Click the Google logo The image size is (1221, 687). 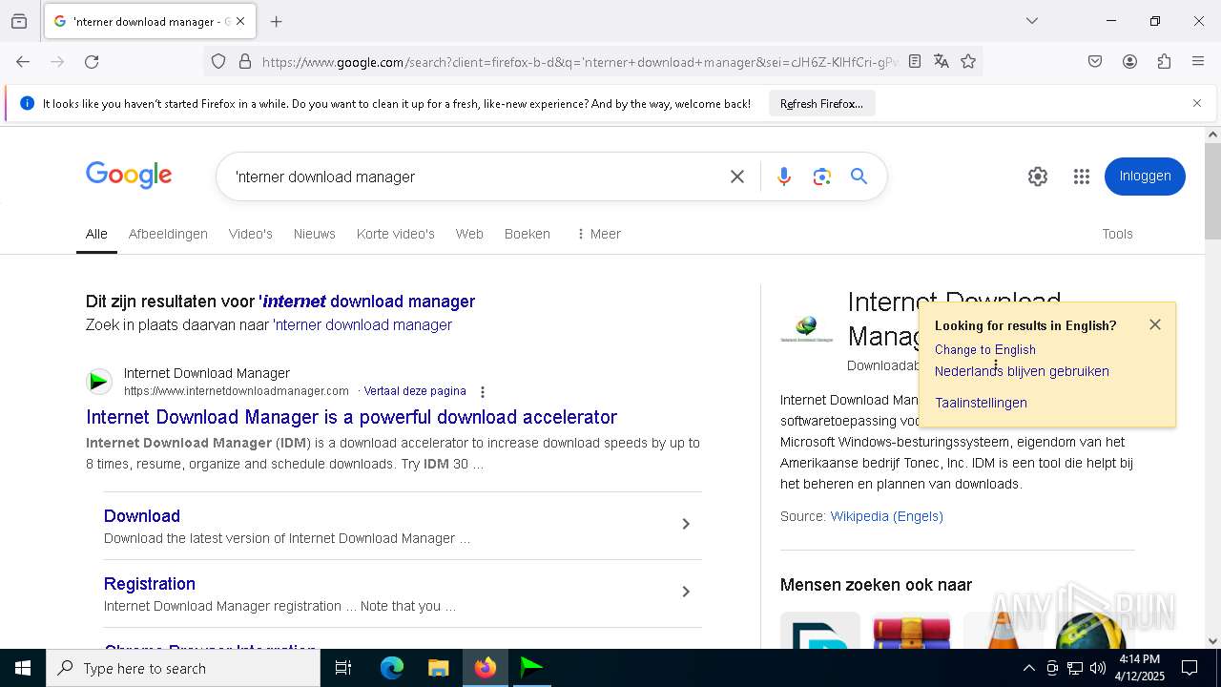point(129,176)
